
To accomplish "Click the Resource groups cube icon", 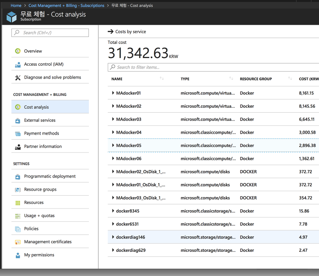I will tap(18, 190).
